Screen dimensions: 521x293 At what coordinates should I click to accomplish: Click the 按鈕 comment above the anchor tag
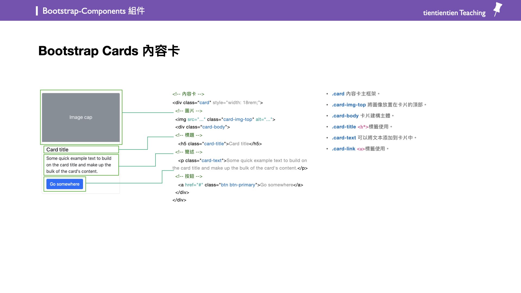pyautogui.click(x=189, y=176)
